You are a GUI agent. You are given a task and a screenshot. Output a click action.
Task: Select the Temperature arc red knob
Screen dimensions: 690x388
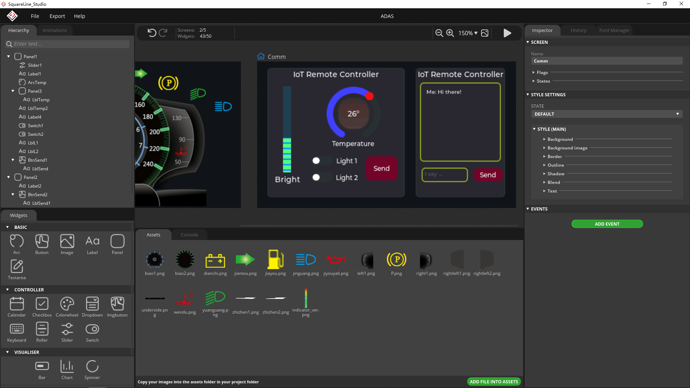pos(369,96)
